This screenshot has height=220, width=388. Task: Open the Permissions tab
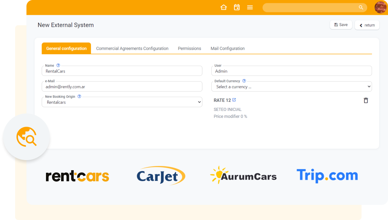coord(189,48)
